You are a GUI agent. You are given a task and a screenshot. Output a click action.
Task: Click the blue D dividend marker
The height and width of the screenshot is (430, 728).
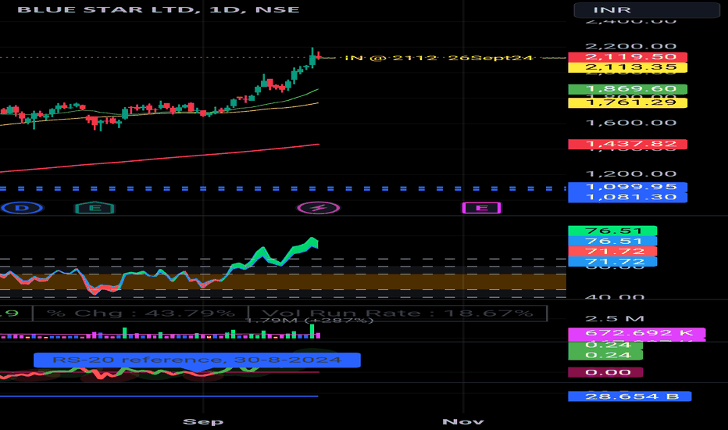22,208
